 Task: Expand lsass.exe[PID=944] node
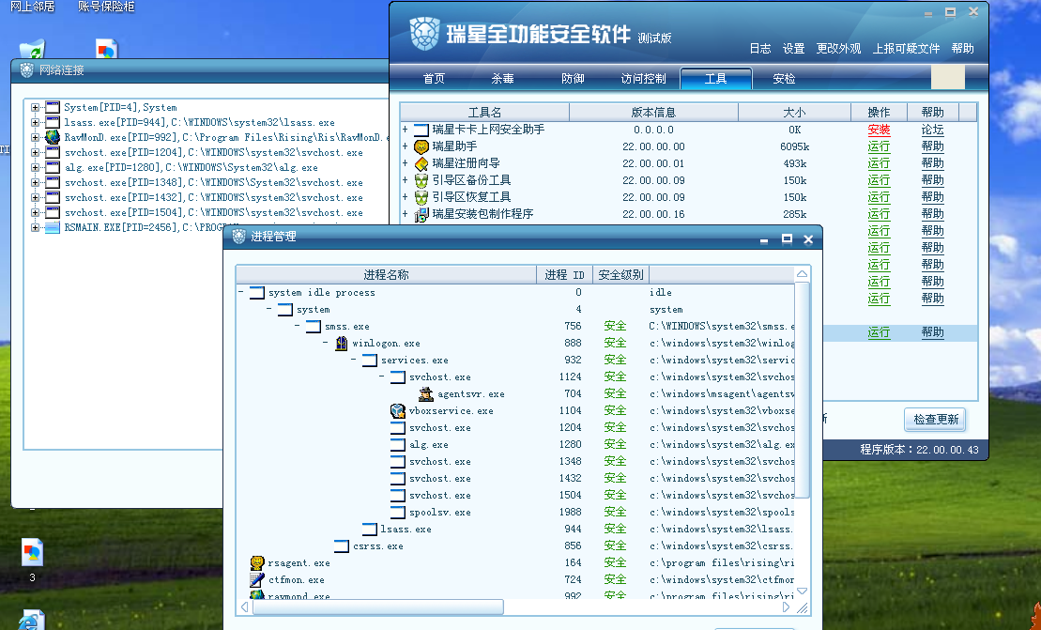[35, 122]
